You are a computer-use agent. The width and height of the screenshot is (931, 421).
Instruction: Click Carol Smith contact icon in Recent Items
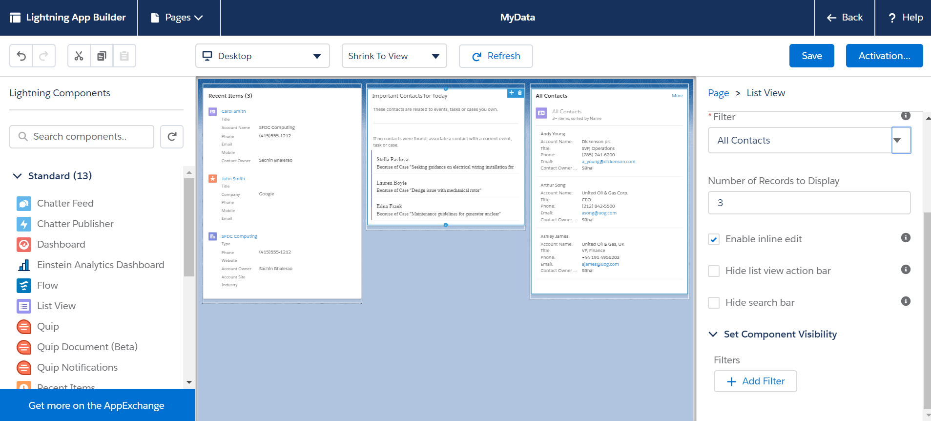213,112
